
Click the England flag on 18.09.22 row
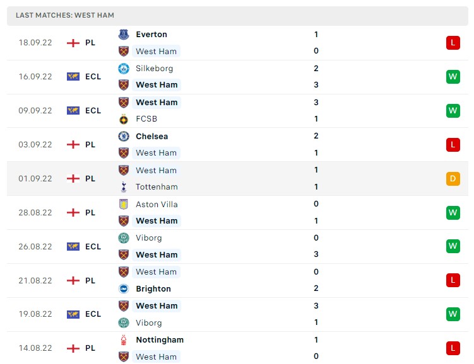click(73, 43)
